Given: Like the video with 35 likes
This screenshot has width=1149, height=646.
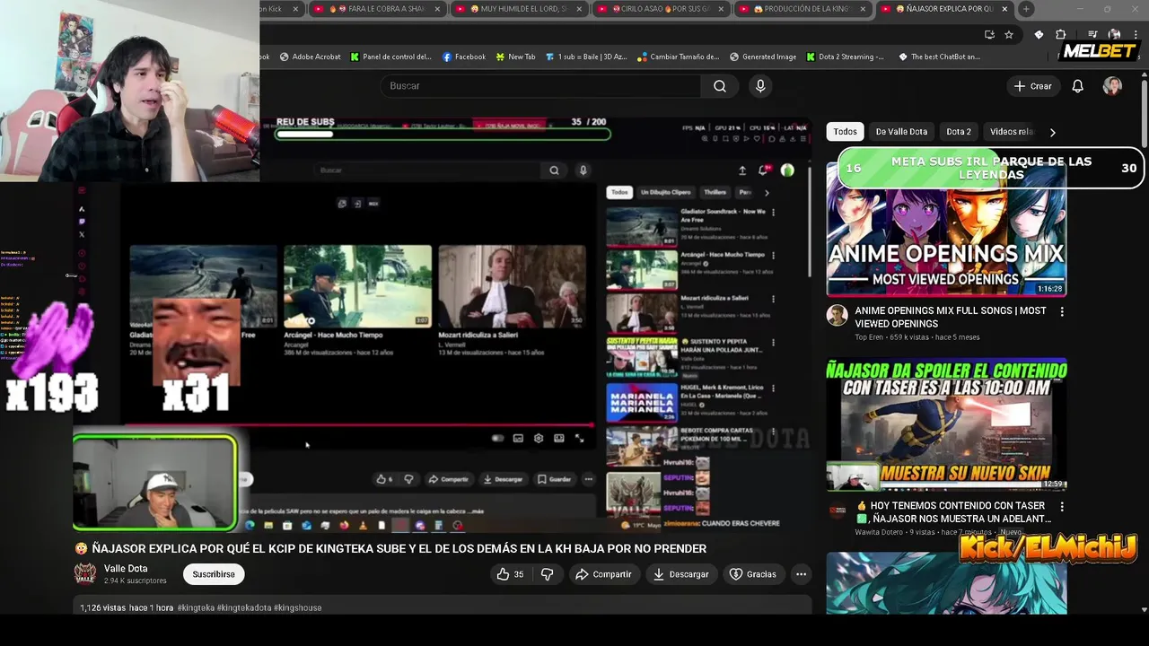Looking at the screenshot, I should (x=510, y=574).
